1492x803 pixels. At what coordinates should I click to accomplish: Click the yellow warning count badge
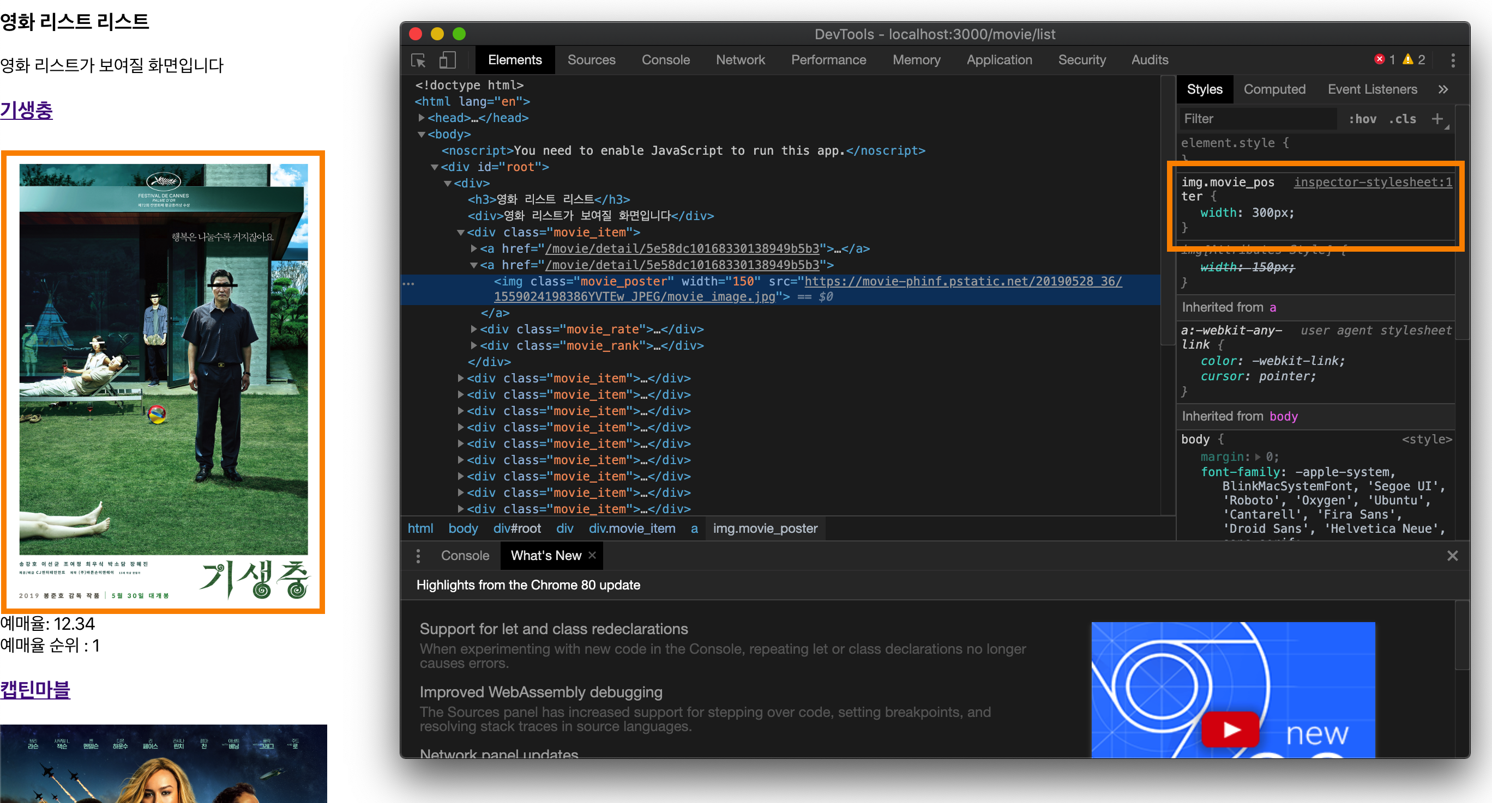tap(1413, 59)
